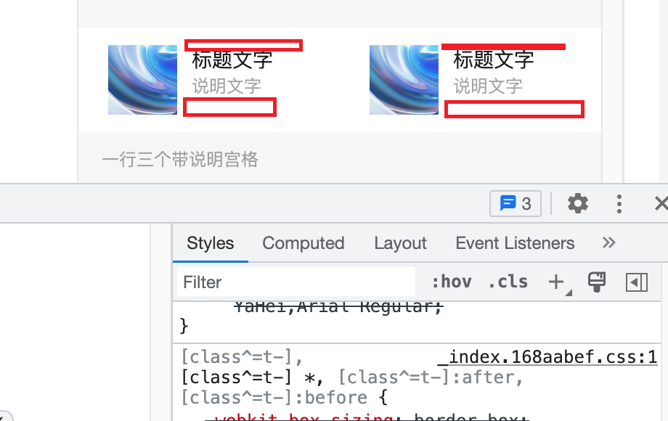The height and width of the screenshot is (421, 668).
Task: Click the show Computed sidebar pane icon
Action: 637,282
